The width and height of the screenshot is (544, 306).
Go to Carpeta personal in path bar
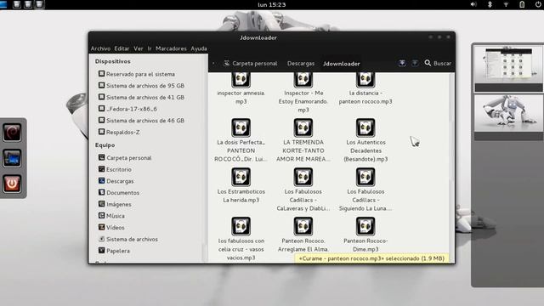coord(251,64)
